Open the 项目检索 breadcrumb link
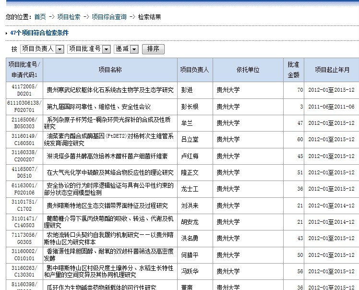Viewport: 359px width, 290px height. 69,17
